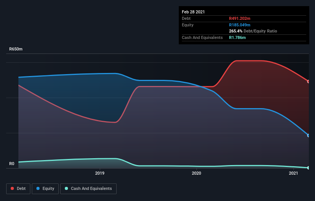Select the Equity endpoint marker on chart
315x201 pixels.
coord(308,135)
